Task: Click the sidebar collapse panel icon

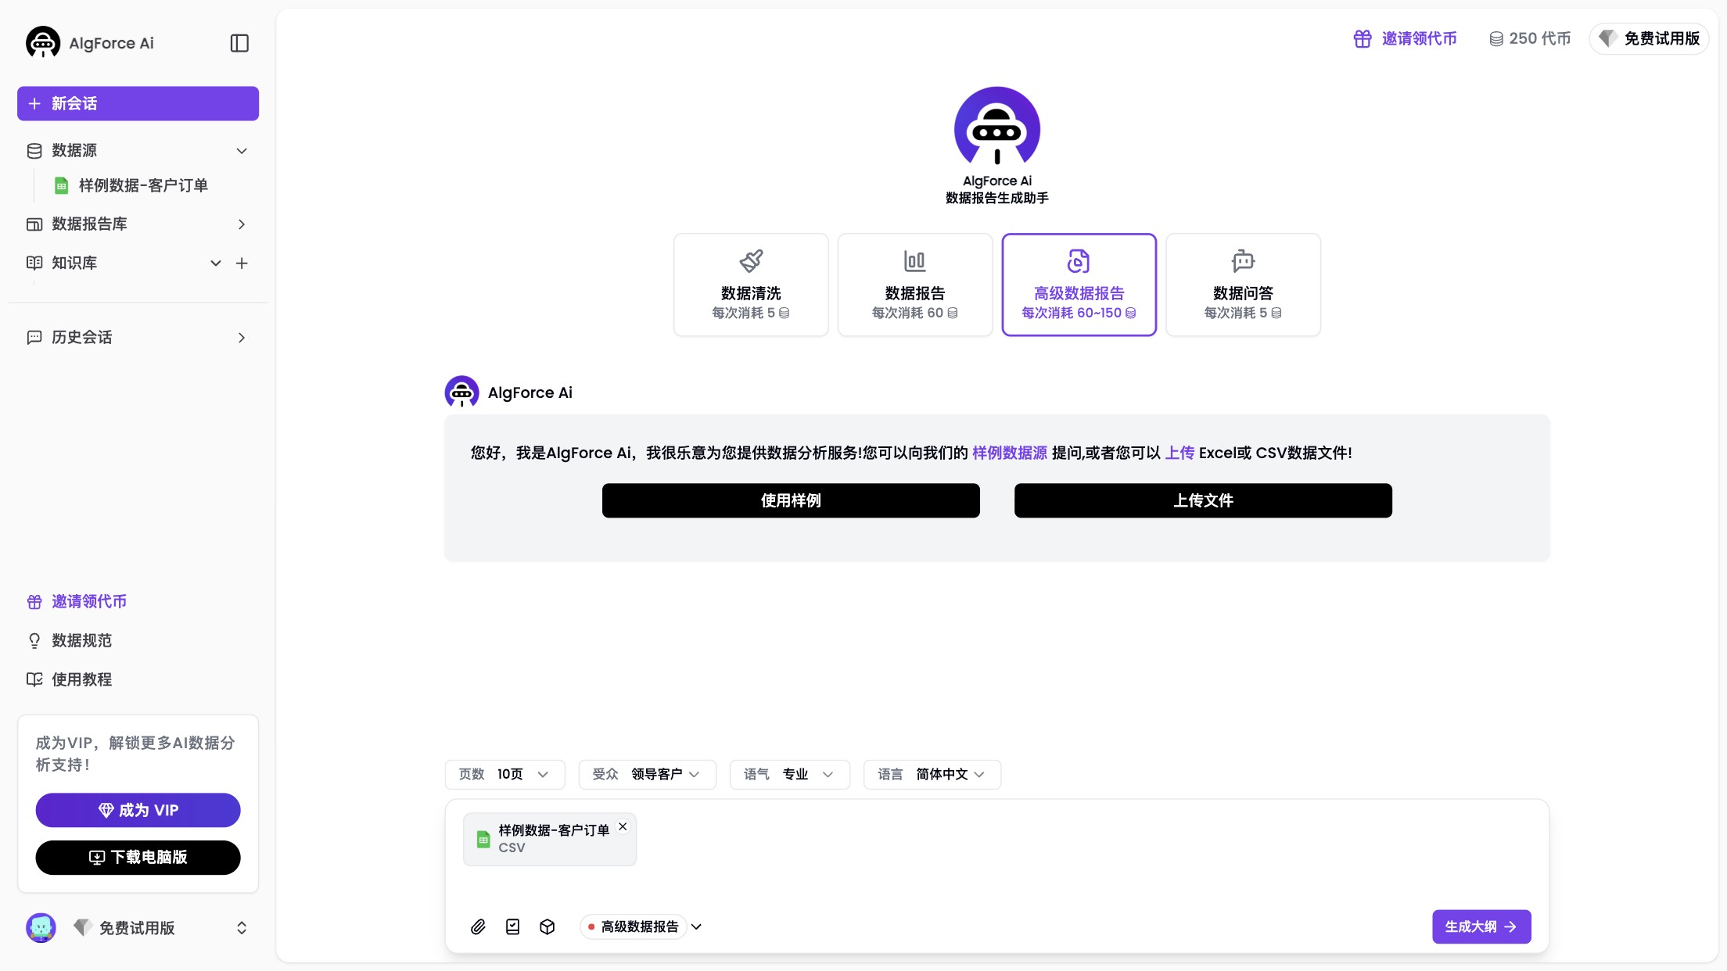Action: click(239, 43)
